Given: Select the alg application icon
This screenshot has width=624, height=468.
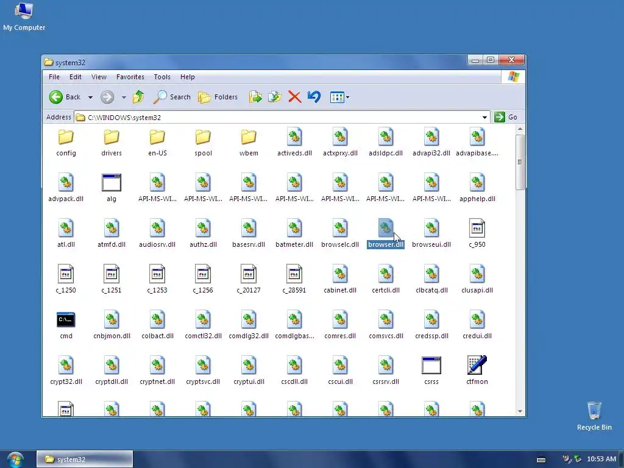Looking at the screenshot, I should (x=112, y=183).
